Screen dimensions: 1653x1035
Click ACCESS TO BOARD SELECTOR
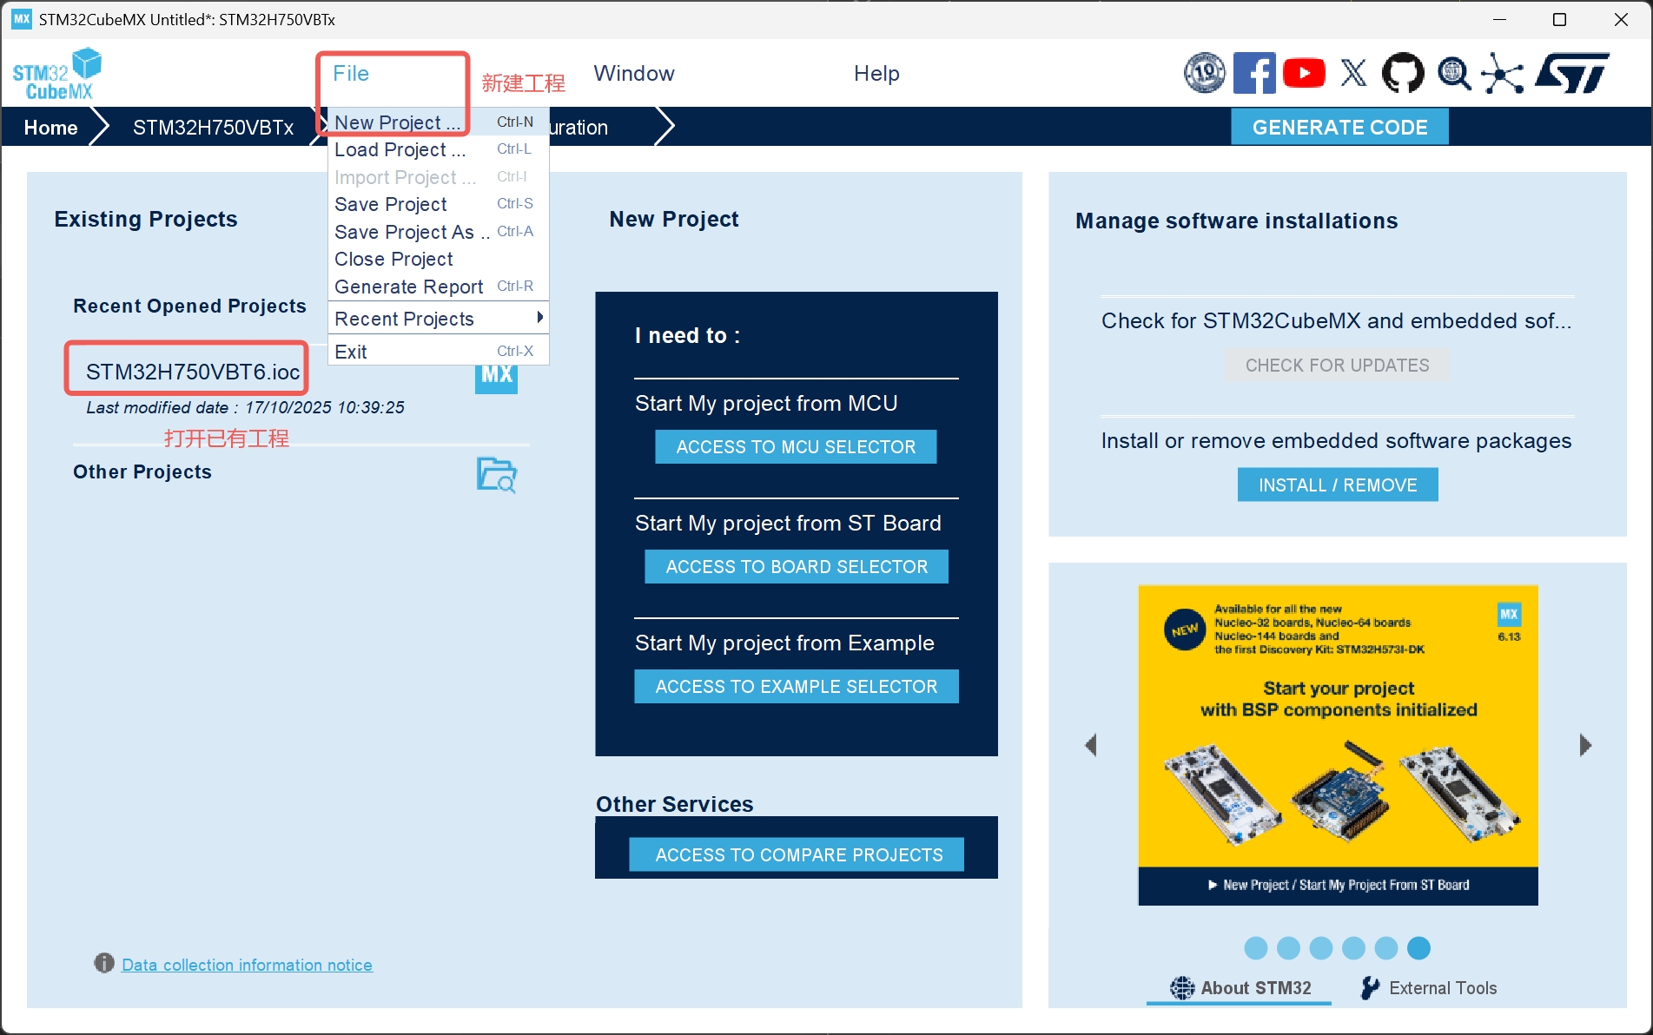click(796, 566)
